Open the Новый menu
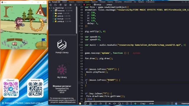The image size is (189, 106). click(64, 2)
